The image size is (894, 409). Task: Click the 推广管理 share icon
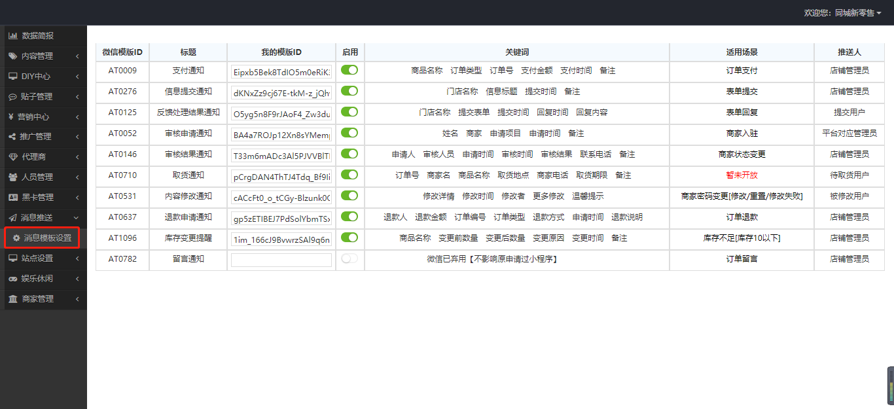pyautogui.click(x=12, y=136)
